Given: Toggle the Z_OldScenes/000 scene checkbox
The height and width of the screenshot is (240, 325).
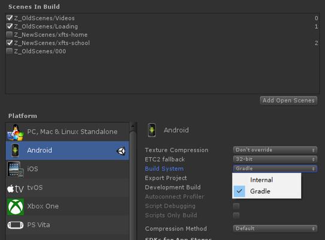Looking at the screenshot, I should point(10,51).
